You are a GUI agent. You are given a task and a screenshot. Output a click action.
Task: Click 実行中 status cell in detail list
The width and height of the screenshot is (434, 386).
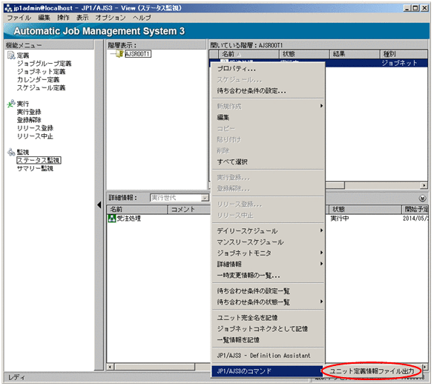point(340,219)
